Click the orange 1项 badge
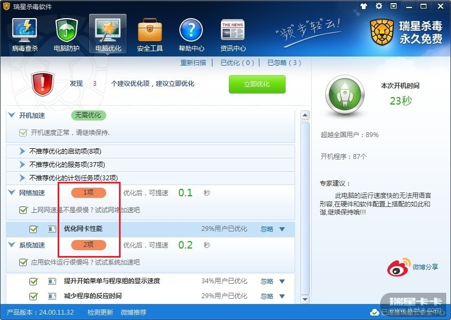The height and width of the screenshot is (320, 451). coord(89,193)
